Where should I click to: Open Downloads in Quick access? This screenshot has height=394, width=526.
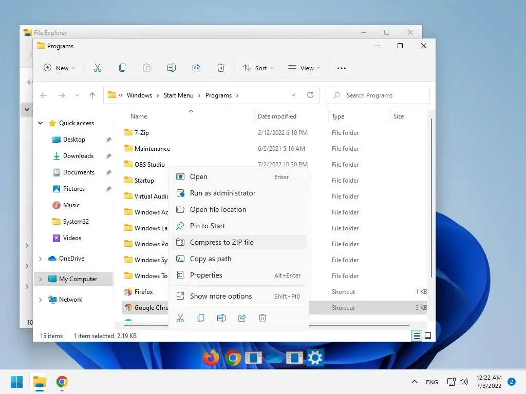click(x=78, y=156)
